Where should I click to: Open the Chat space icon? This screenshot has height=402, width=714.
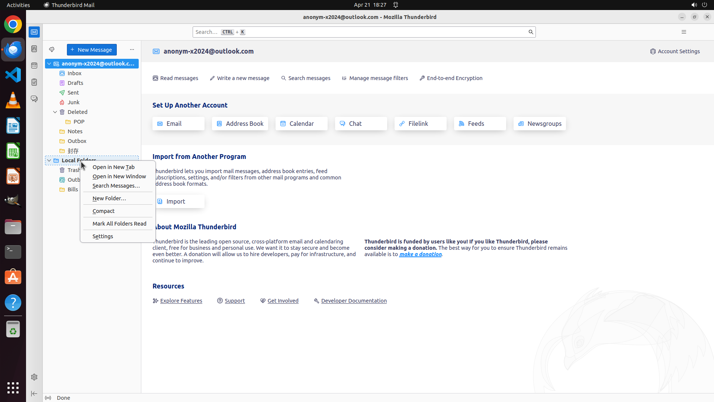(34, 99)
